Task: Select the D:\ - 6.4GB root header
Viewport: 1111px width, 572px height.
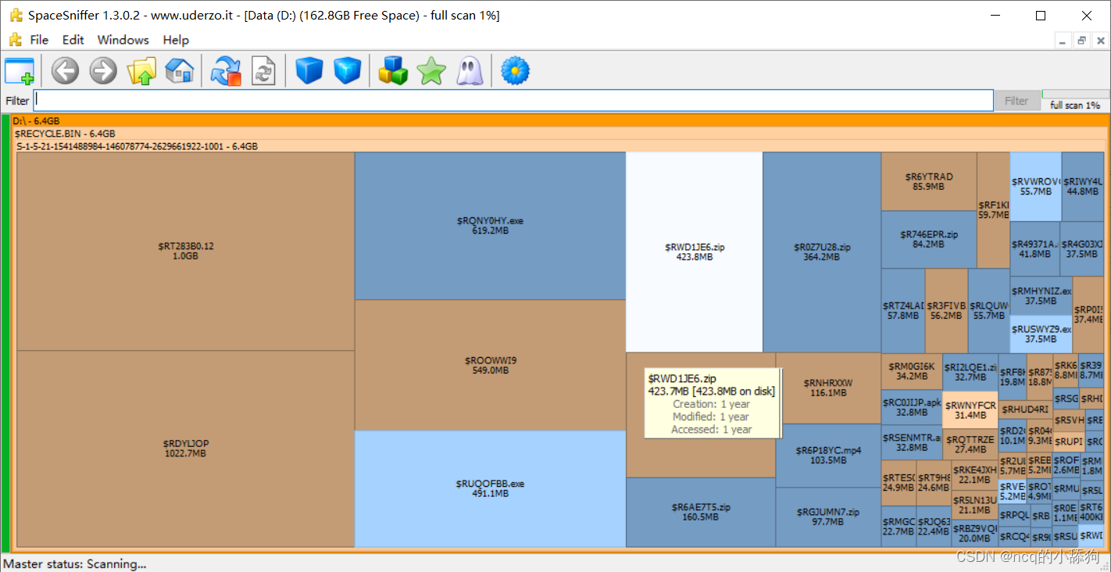Action: coord(560,121)
